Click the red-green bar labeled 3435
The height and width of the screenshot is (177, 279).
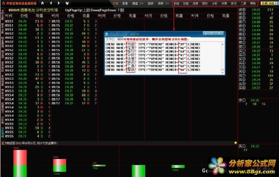[60, 165]
